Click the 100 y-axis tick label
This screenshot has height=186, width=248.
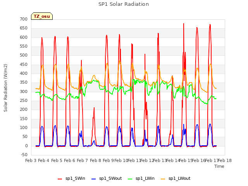[x=24, y=127]
